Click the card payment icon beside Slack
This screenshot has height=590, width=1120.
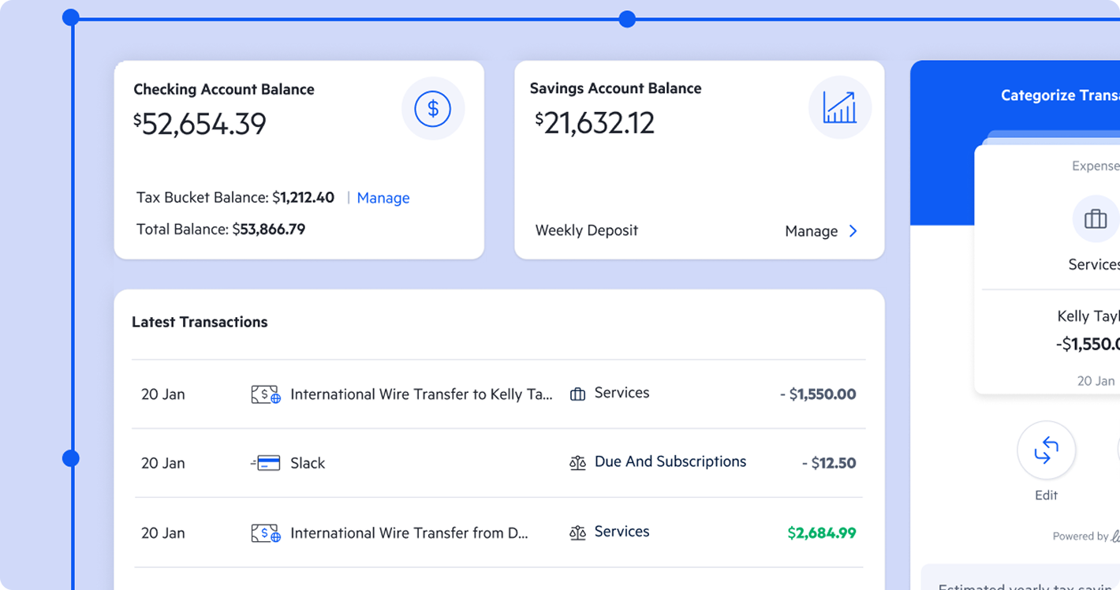click(x=266, y=463)
